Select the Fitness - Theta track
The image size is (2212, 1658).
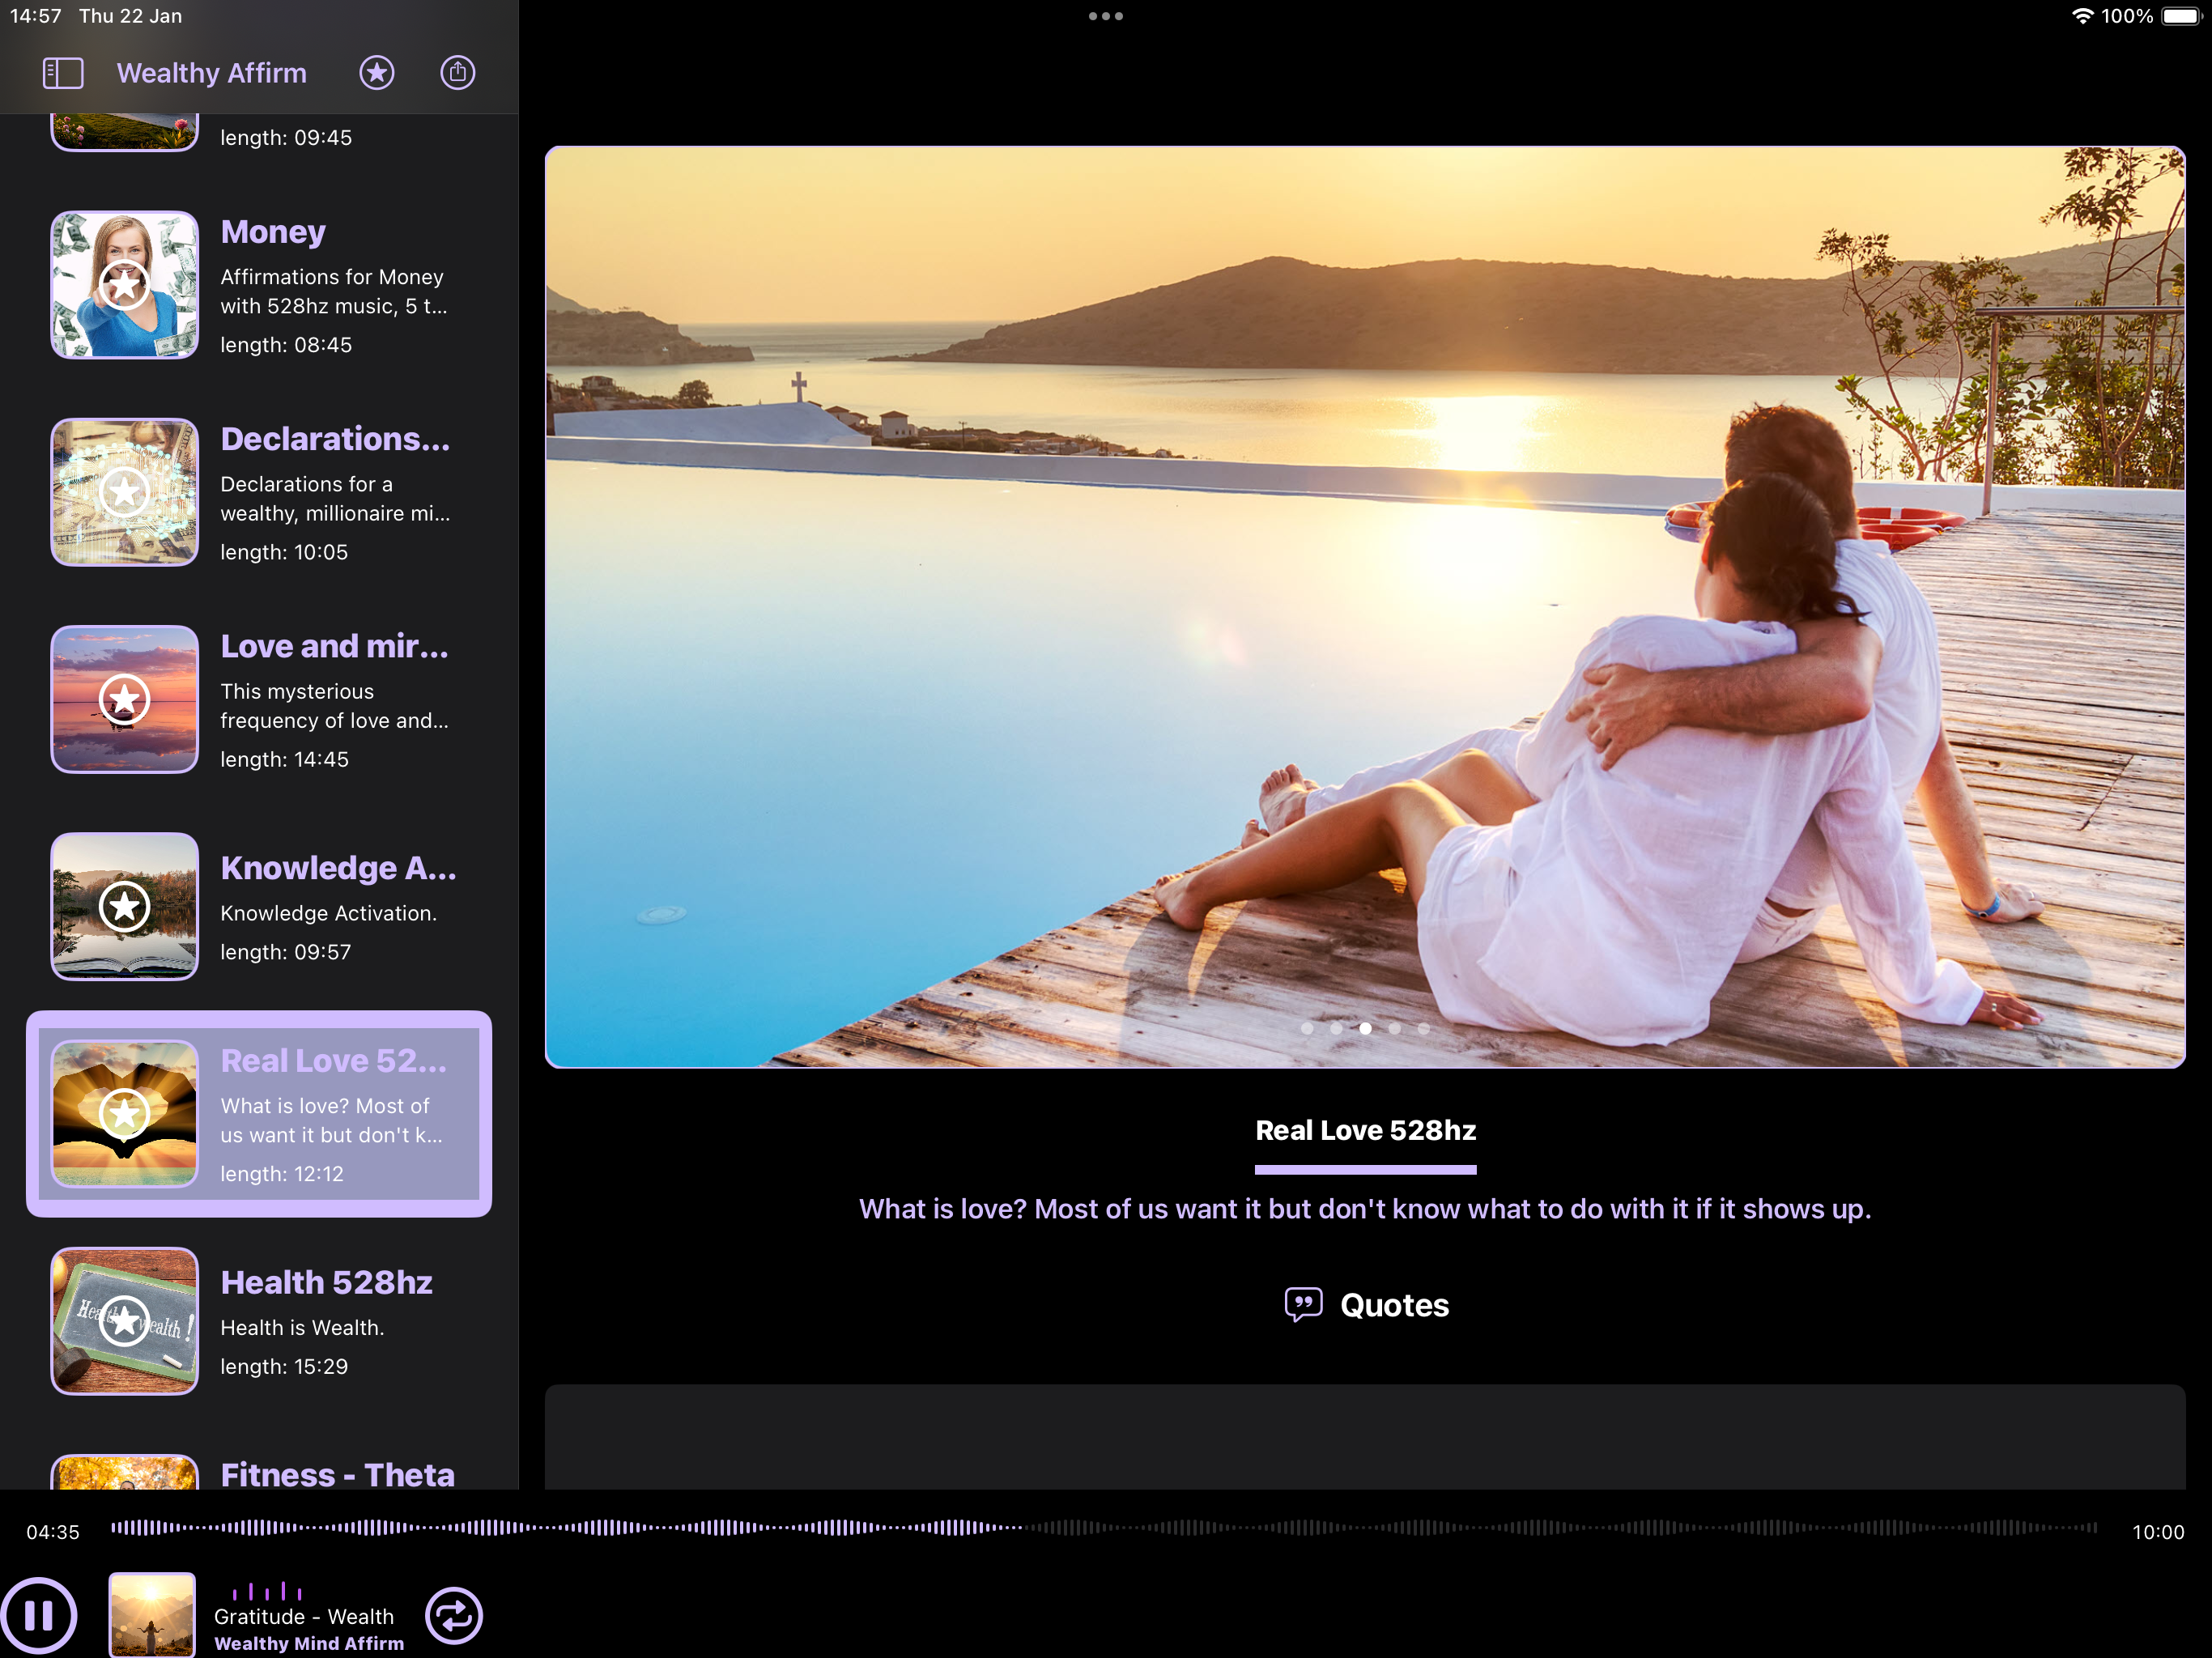click(x=259, y=1470)
